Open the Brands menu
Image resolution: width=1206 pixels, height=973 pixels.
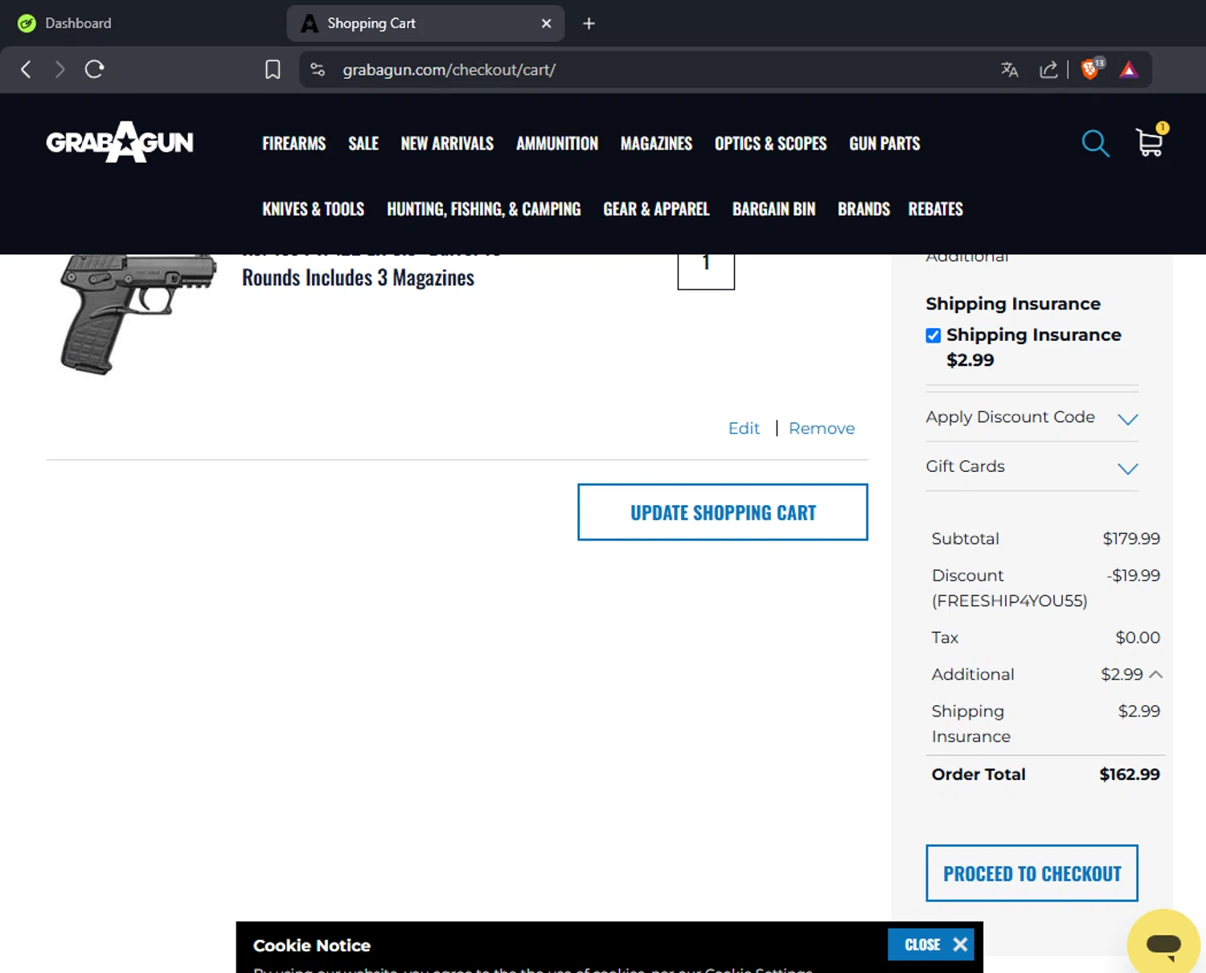863,209
